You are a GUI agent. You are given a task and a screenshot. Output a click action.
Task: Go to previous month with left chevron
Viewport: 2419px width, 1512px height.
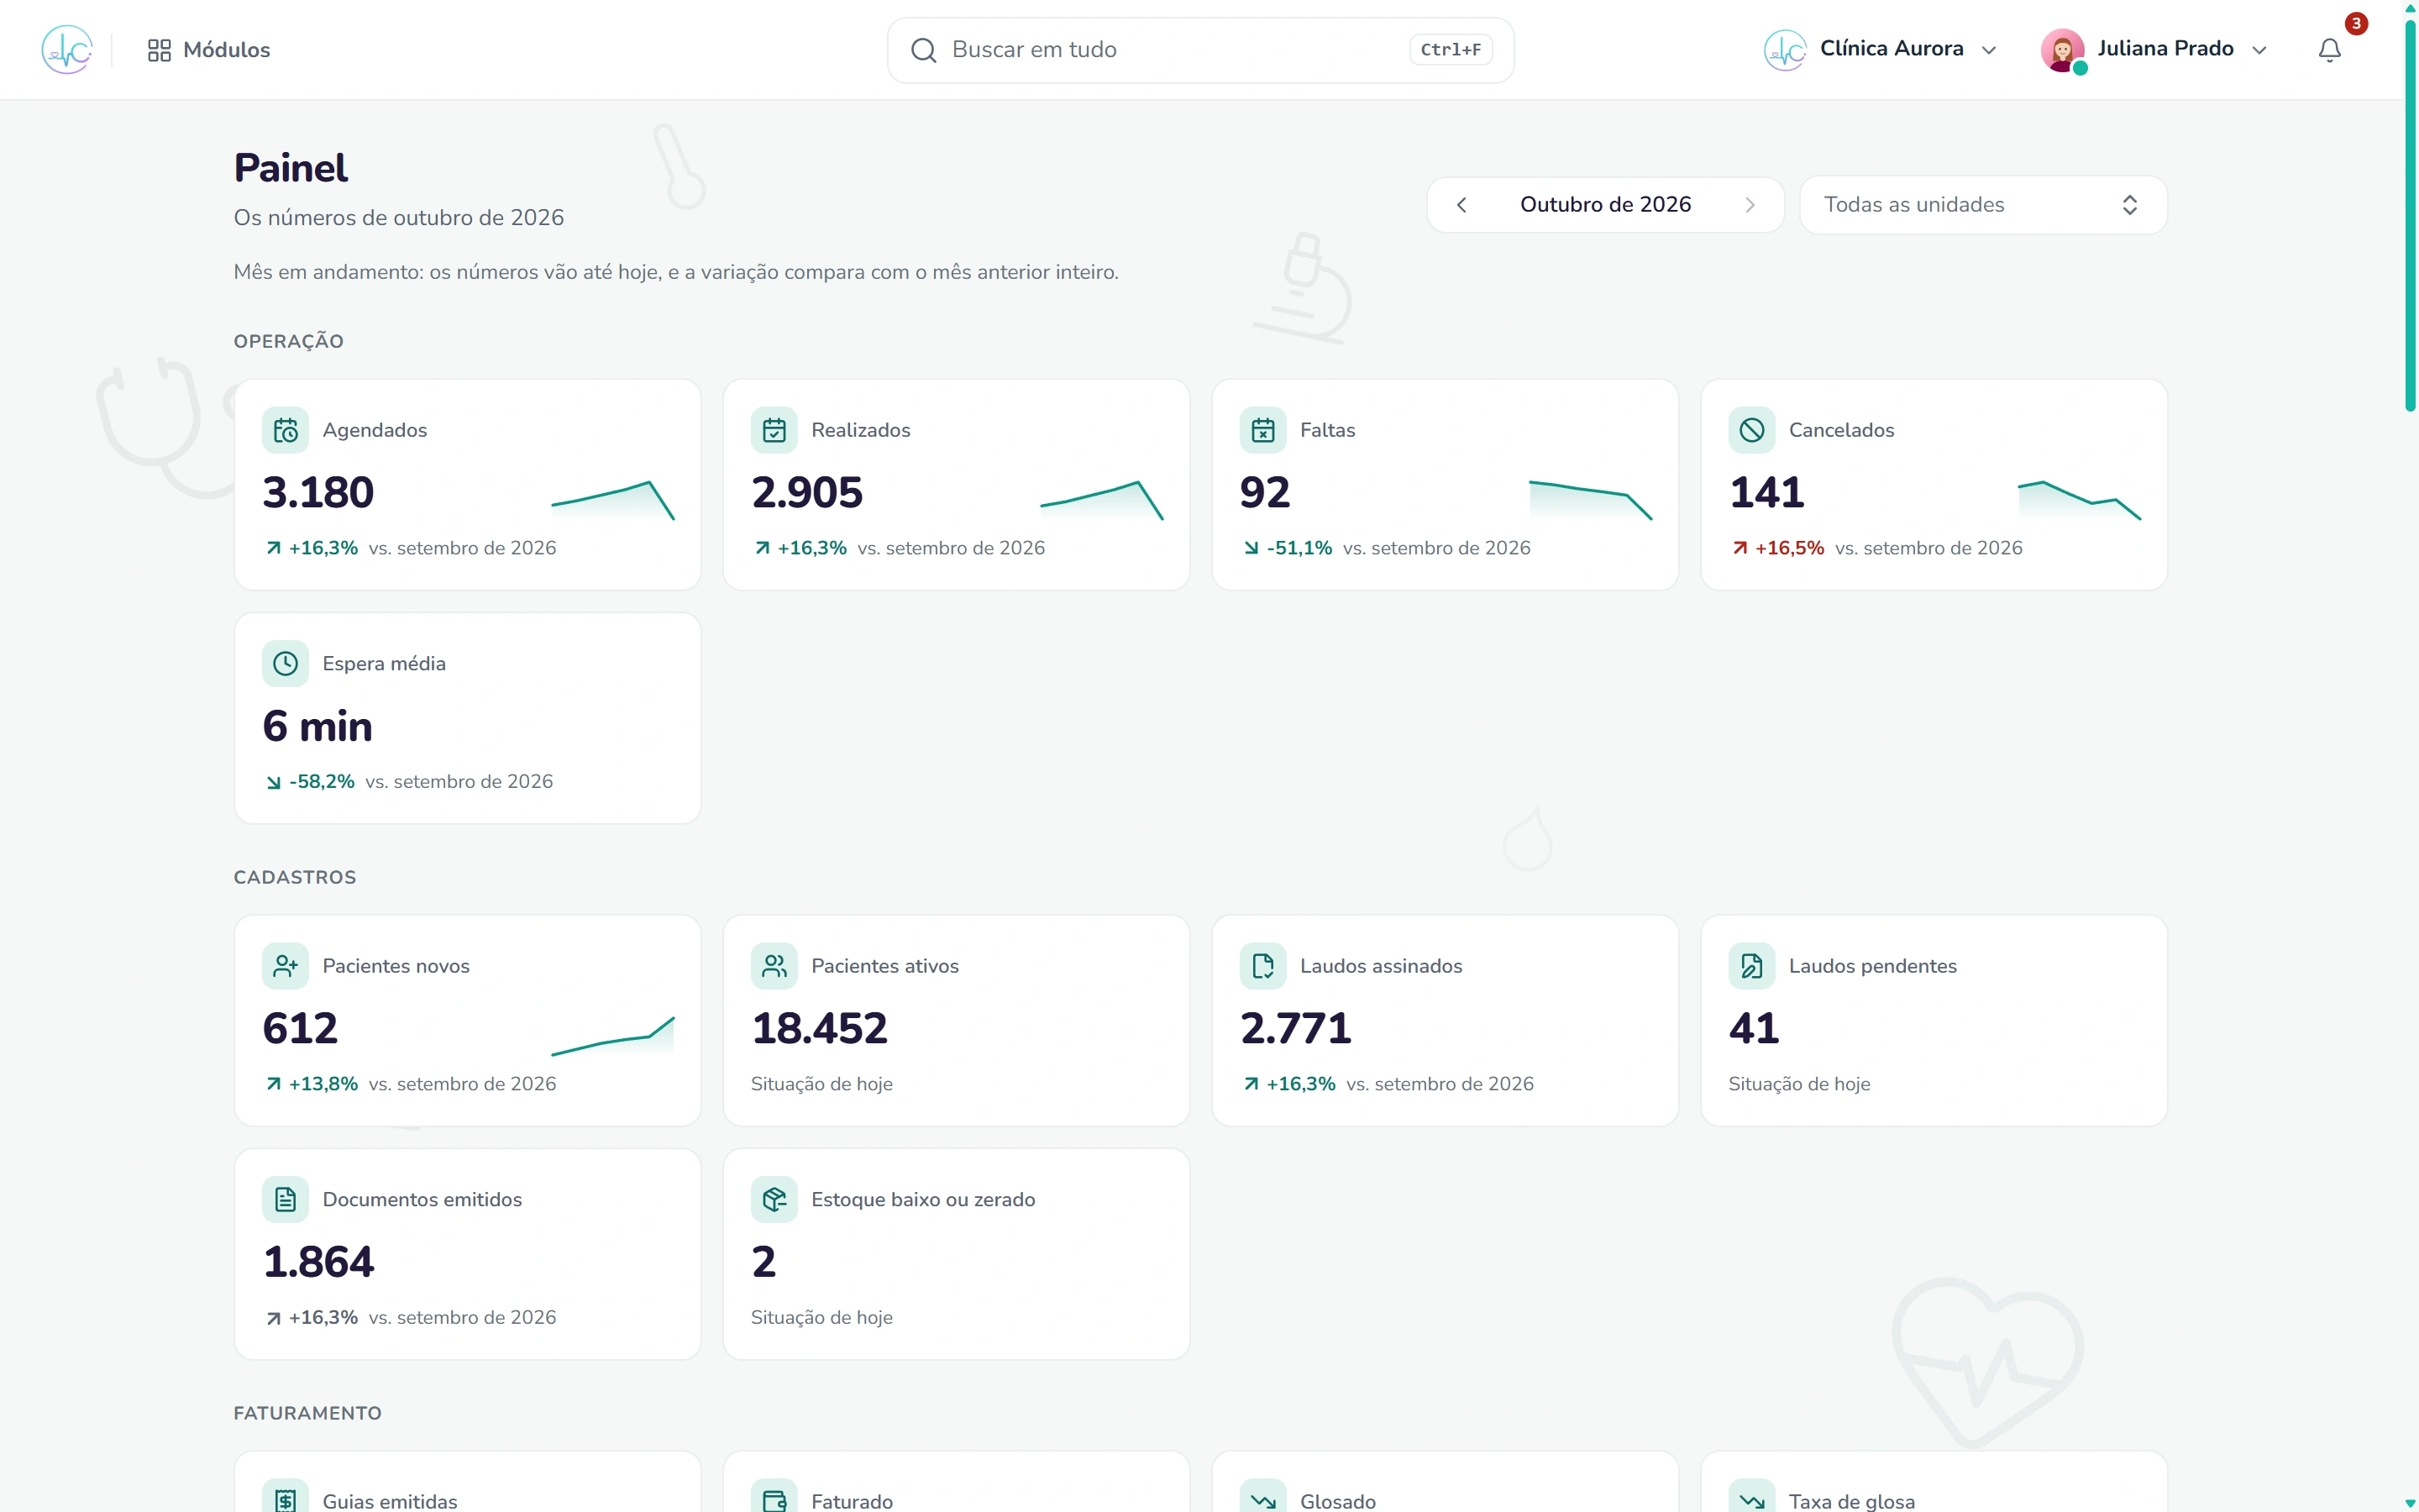(x=1461, y=205)
